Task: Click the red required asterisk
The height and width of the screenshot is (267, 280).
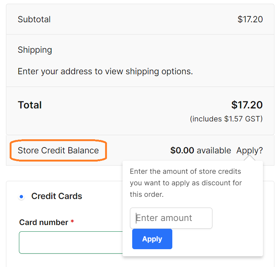Action: (x=72, y=222)
